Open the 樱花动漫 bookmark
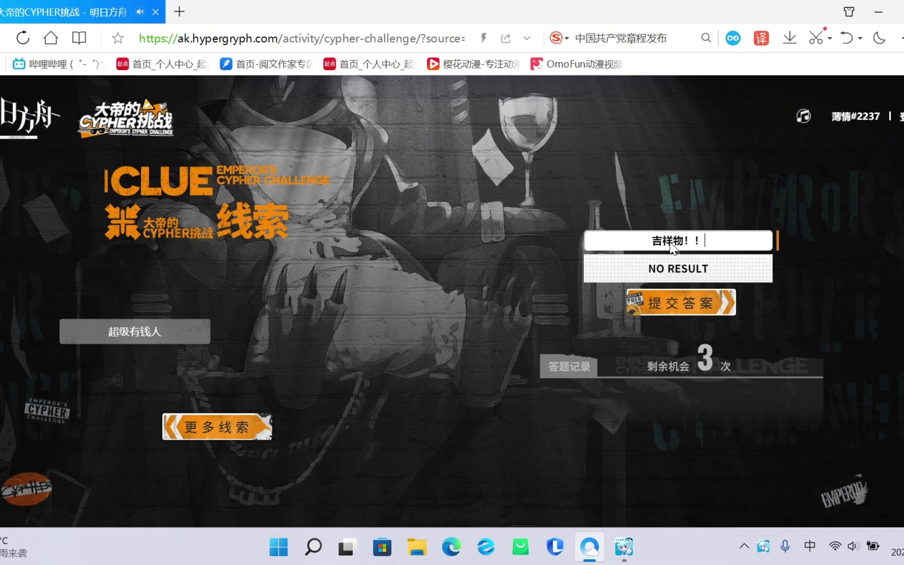 [x=473, y=64]
